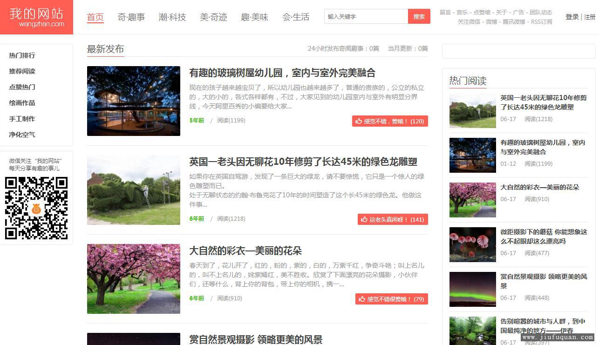
Task: Open sidebar link 微距摄影下的蘑菇 你能想象这么不起眼却这么漂亮吗
Action: click(x=544, y=237)
